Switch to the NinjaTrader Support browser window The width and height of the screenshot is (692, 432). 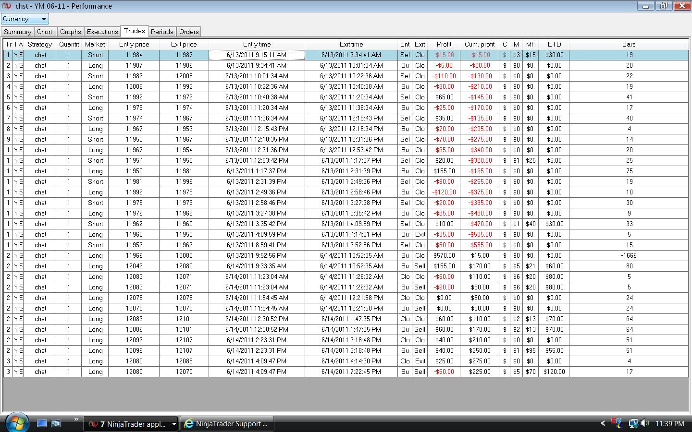point(226,424)
